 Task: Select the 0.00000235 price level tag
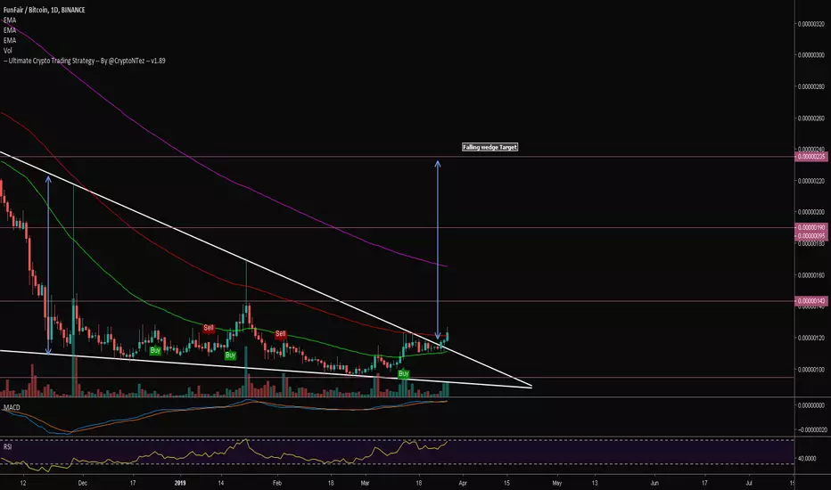(x=811, y=157)
